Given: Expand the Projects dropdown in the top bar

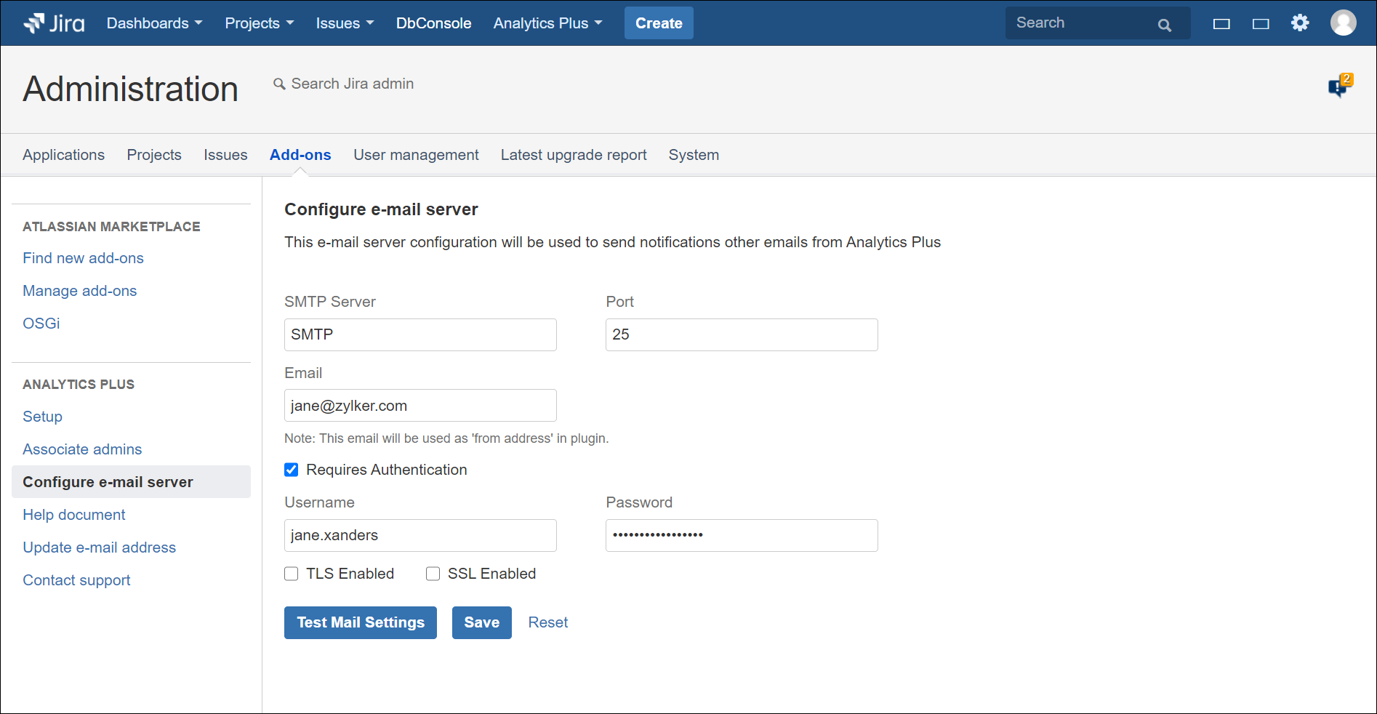Looking at the screenshot, I should click(x=259, y=23).
